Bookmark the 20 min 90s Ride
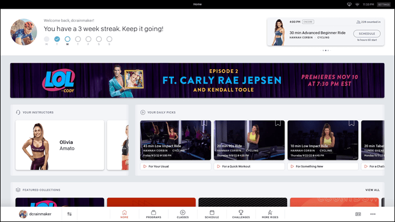This screenshot has width=395, height=222. 278,123
